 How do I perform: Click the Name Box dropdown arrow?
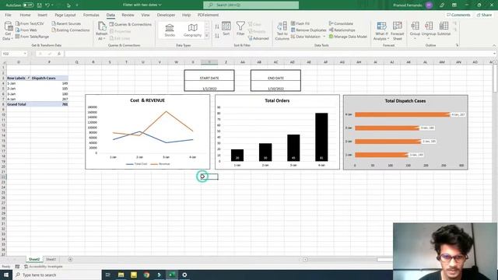[x=25, y=54]
